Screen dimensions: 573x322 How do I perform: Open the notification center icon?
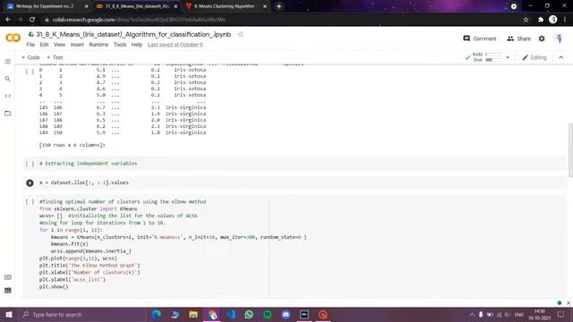tap(561, 314)
